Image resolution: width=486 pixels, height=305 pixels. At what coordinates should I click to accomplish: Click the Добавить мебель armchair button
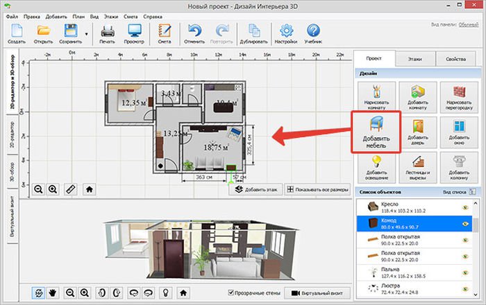point(376,132)
